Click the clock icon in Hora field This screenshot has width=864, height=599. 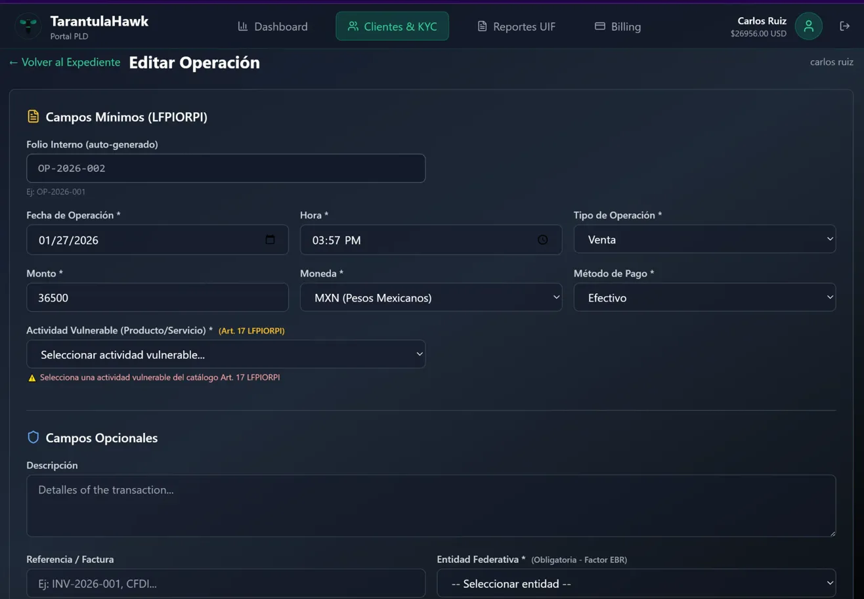[542, 240]
